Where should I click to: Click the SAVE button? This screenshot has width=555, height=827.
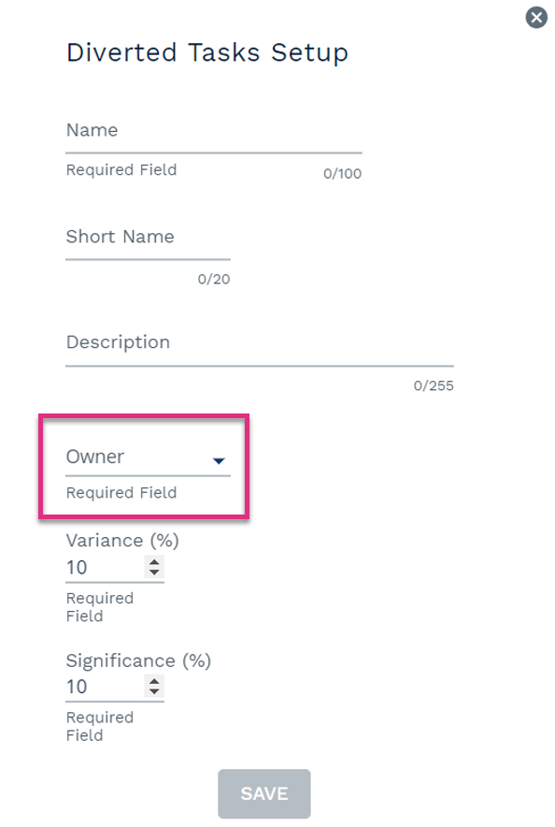pos(264,793)
